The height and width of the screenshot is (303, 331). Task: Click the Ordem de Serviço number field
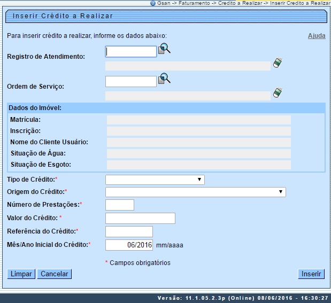pos(131,81)
